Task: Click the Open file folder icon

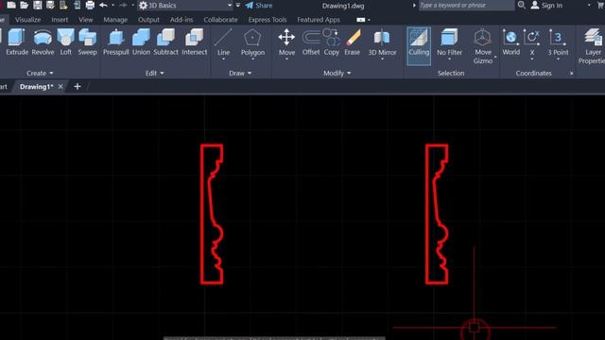Action: coord(24,5)
